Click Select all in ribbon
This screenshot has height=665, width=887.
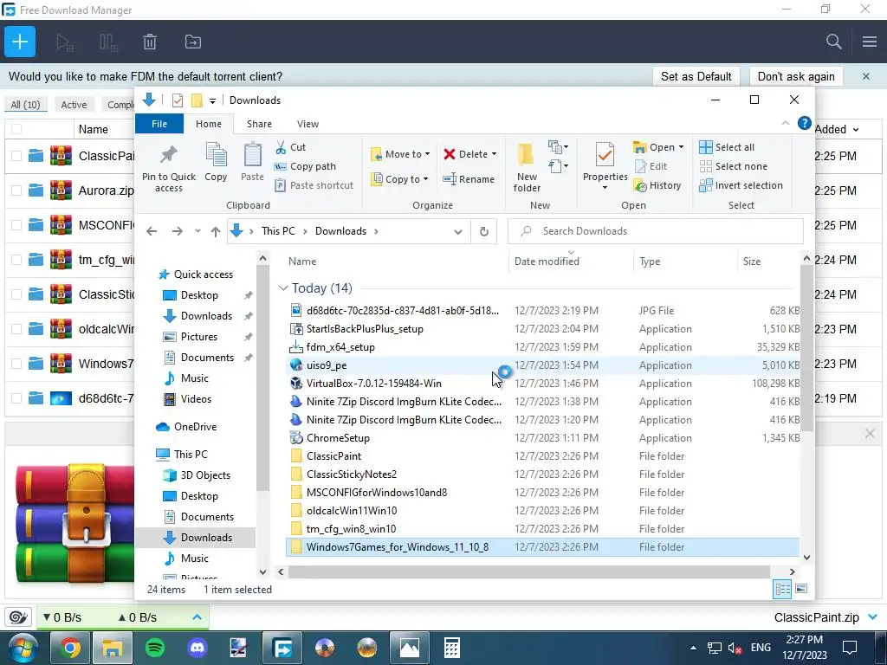727,147
